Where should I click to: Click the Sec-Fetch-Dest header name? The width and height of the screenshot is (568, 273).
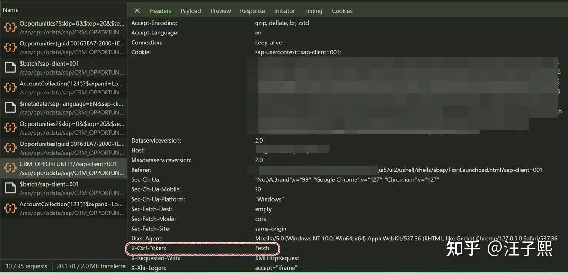click(151, 209)
